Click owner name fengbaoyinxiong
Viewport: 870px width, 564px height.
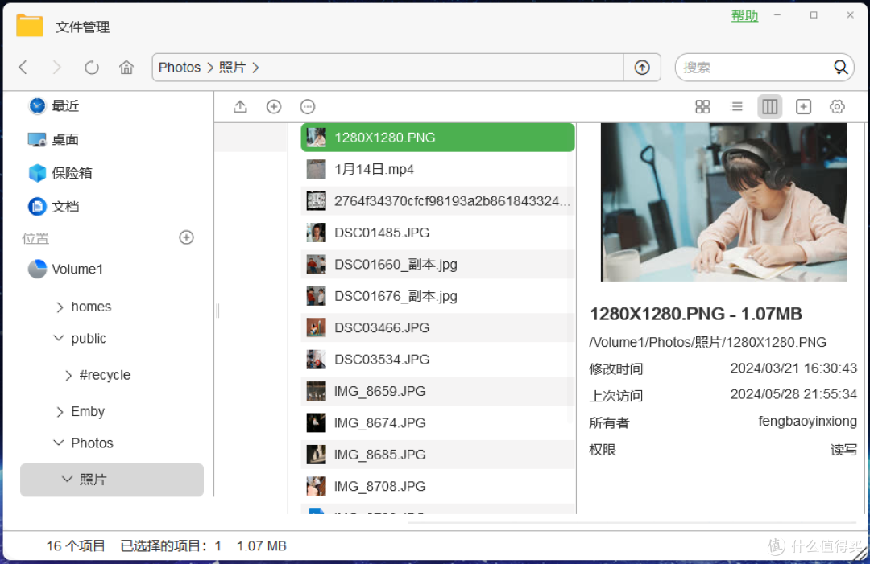click(x=807, y=421)
